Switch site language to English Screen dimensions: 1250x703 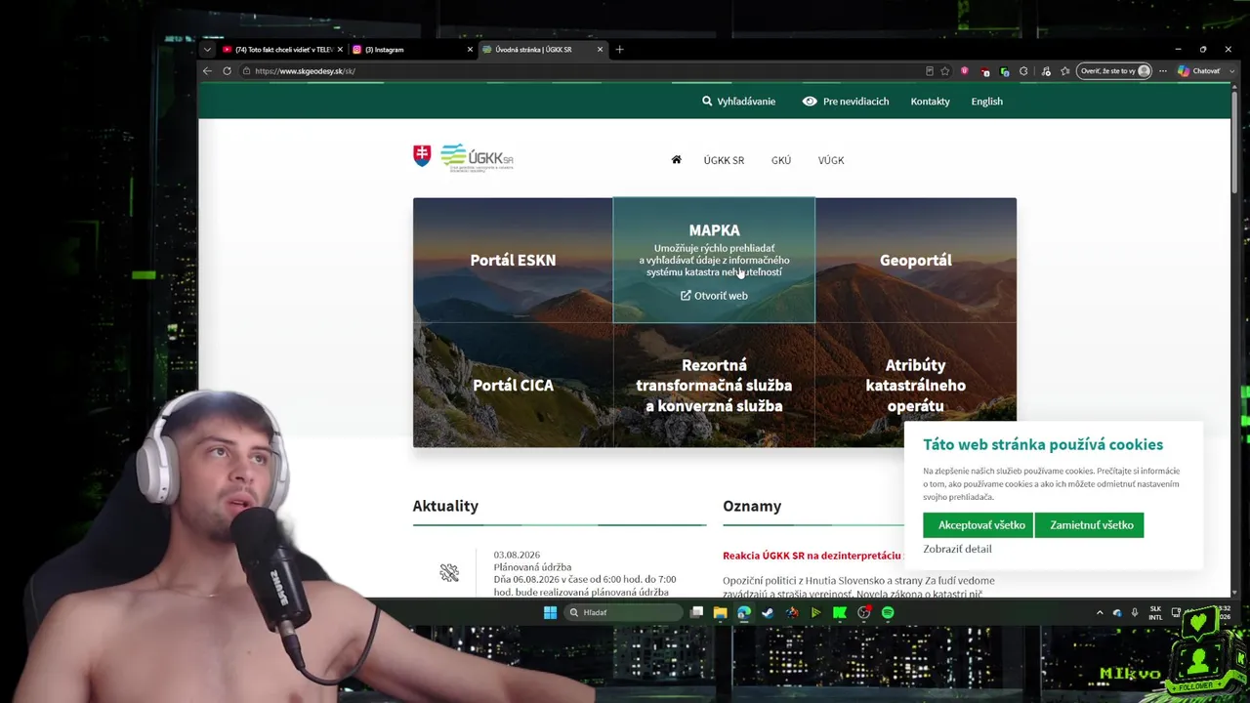click(x=986, y=101)
